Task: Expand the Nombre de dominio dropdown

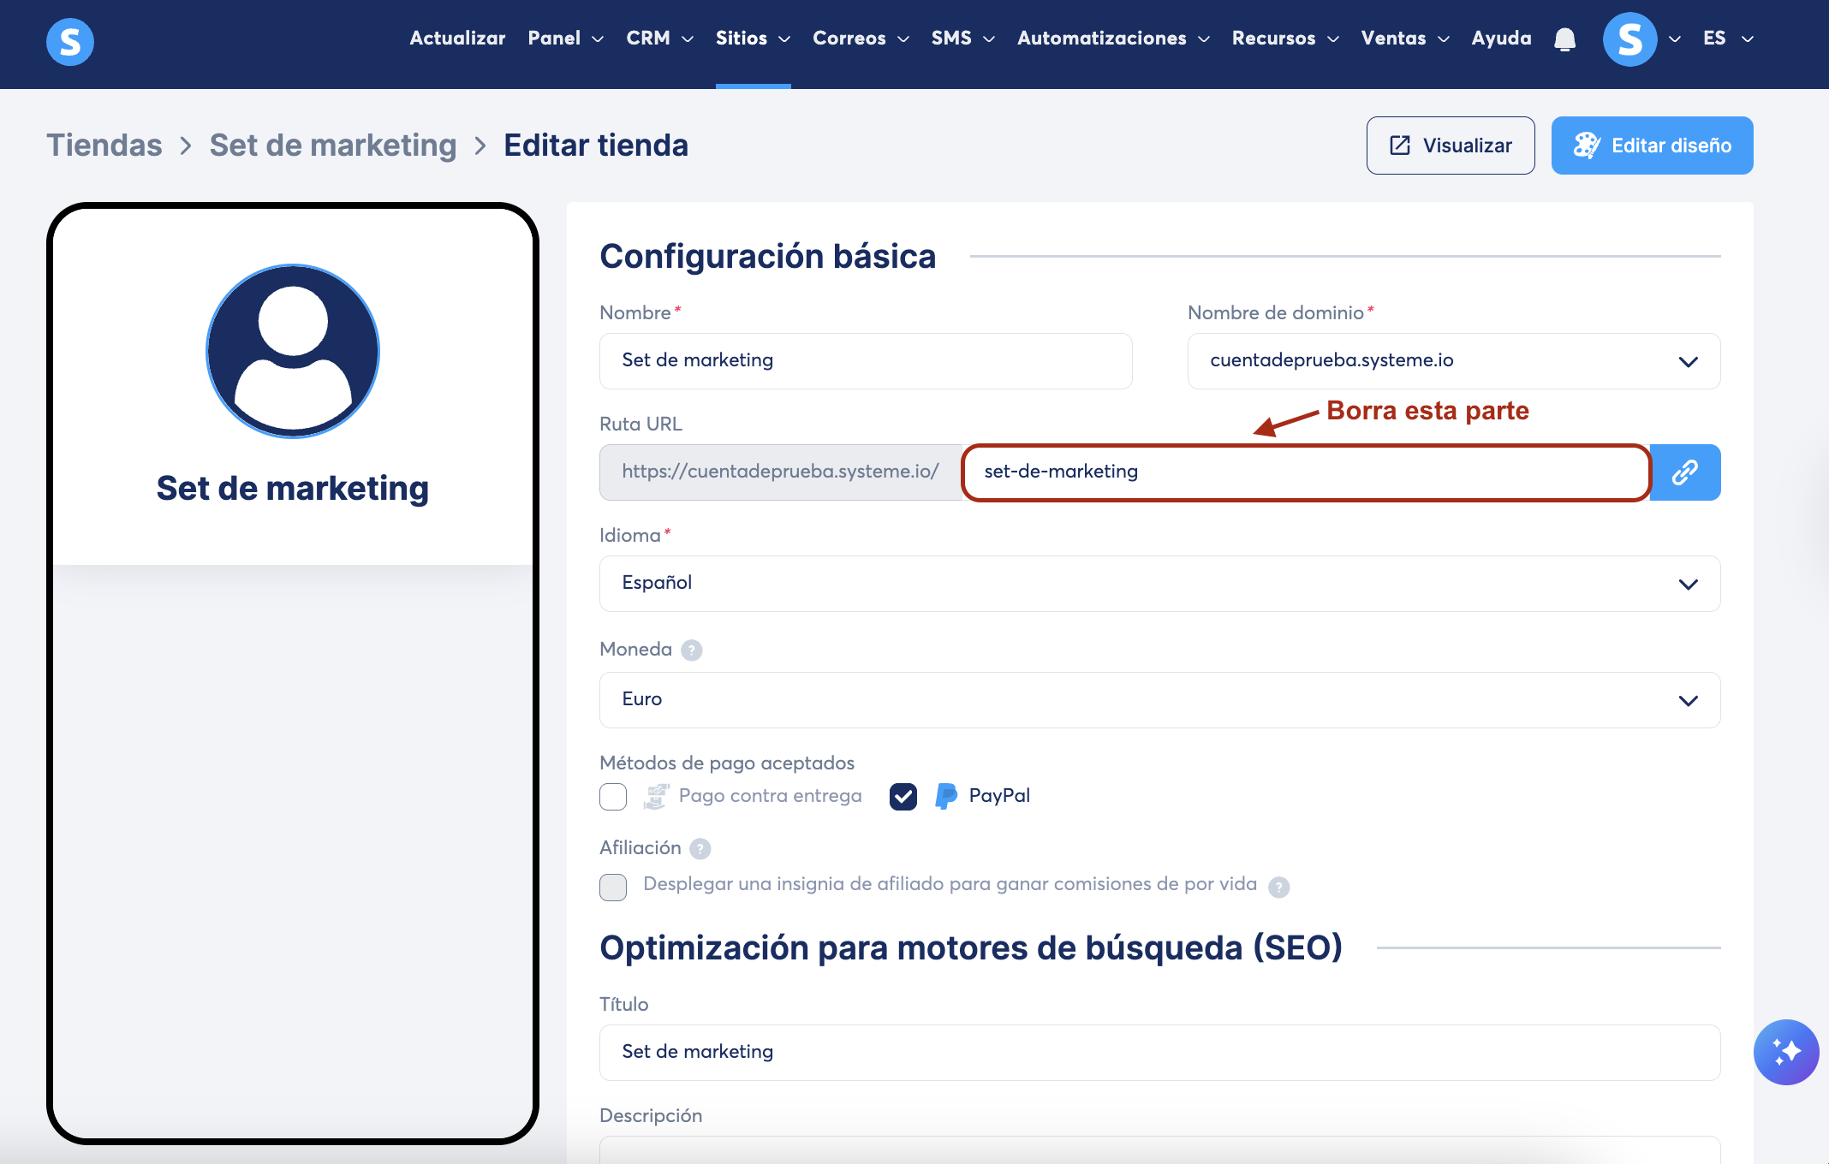Action: [1453, 361]
